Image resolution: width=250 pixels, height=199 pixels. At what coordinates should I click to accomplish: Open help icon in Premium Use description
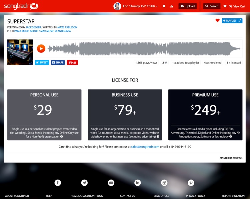pyautogui.click(x=231, y=137)
